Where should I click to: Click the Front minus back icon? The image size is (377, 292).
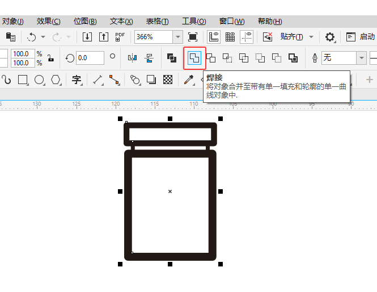coord(260,58)
